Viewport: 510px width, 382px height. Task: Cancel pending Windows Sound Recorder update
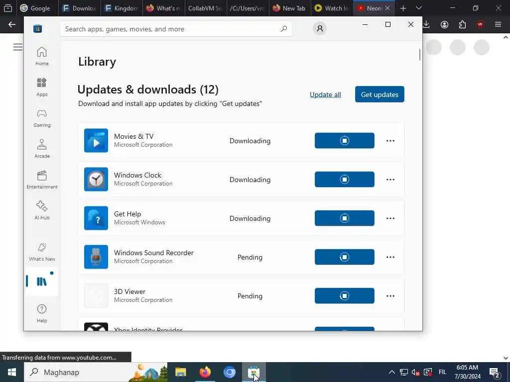pyautogui.click(x=345, y=257)
